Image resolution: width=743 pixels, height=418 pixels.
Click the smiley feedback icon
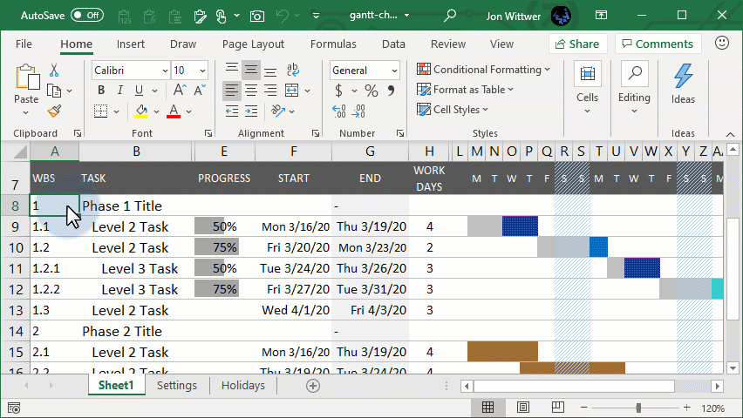click(722, 43)
